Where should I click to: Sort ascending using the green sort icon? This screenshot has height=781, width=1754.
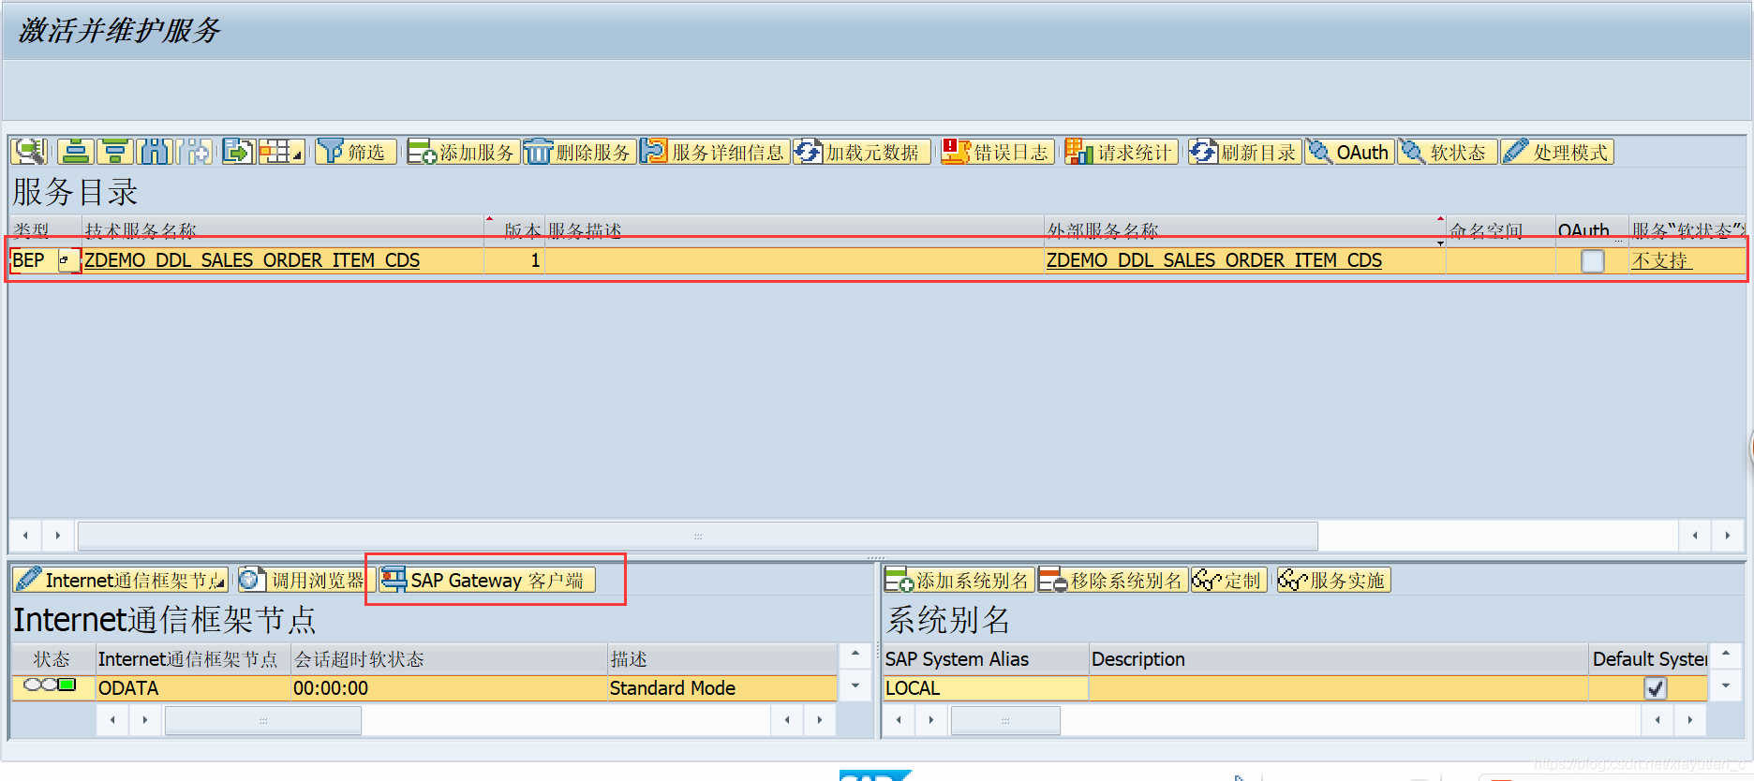[76, 151]
